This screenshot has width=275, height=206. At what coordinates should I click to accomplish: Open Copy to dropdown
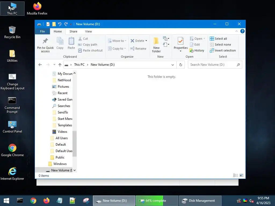click(x=117, y=49)
